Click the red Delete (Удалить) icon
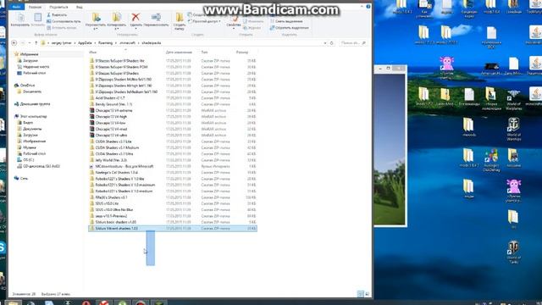The image size is (542, 305). (x=135, y=17)
